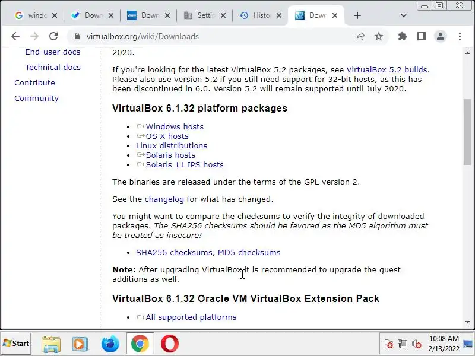Open the clock showing 10:08 AM

pos(444,344)
